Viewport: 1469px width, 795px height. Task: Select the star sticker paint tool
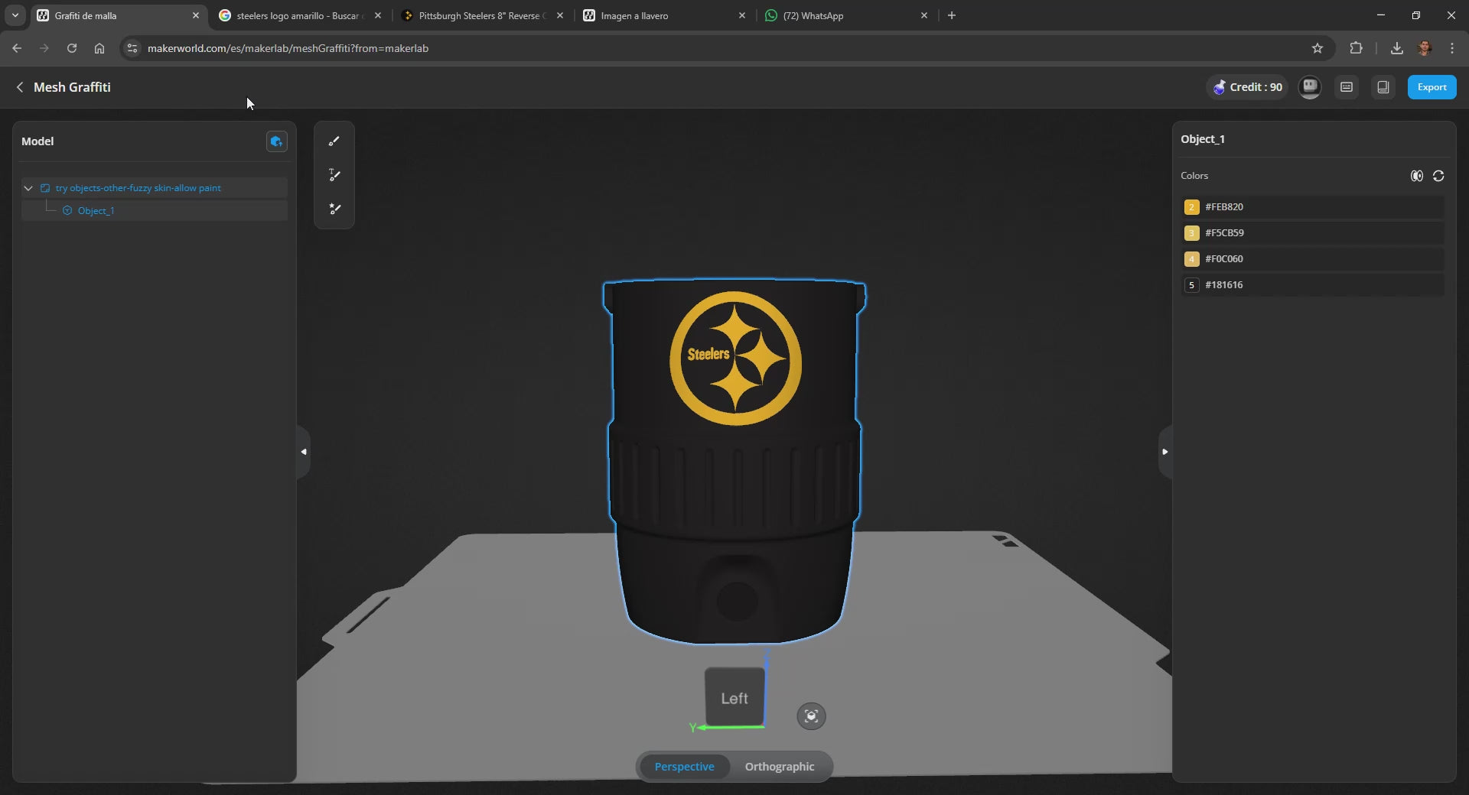coord(334,209)
